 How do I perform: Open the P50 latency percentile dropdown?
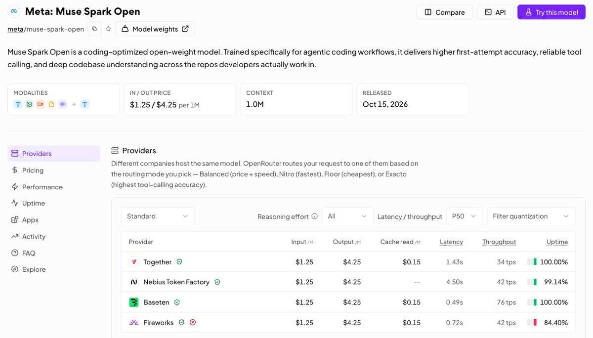tap(465, 216)
